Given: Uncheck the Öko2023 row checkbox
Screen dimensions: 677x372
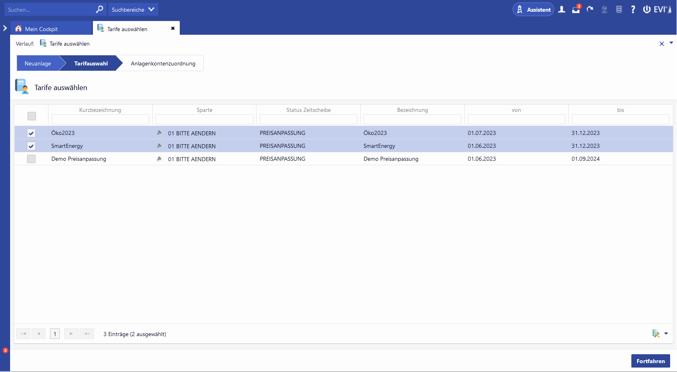Looking at the screenshot, I should click(x=31, y=133).
